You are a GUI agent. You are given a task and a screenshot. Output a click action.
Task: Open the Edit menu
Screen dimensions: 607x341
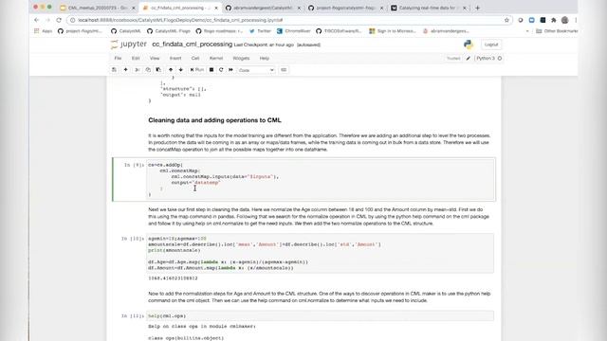(136, 59)
